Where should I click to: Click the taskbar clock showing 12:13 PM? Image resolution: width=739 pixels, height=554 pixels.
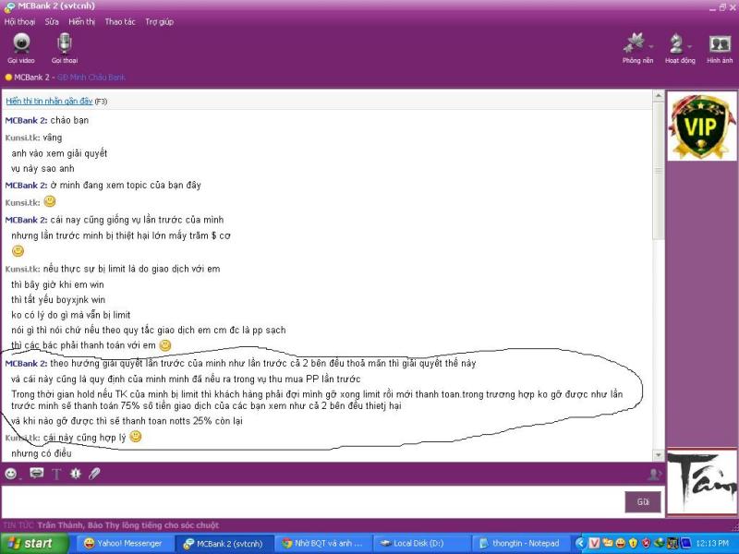tap(712, 543)
